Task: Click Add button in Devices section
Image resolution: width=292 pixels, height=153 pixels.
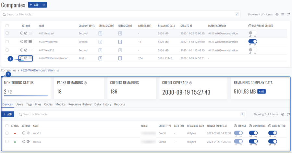Action: coord(7,114)
